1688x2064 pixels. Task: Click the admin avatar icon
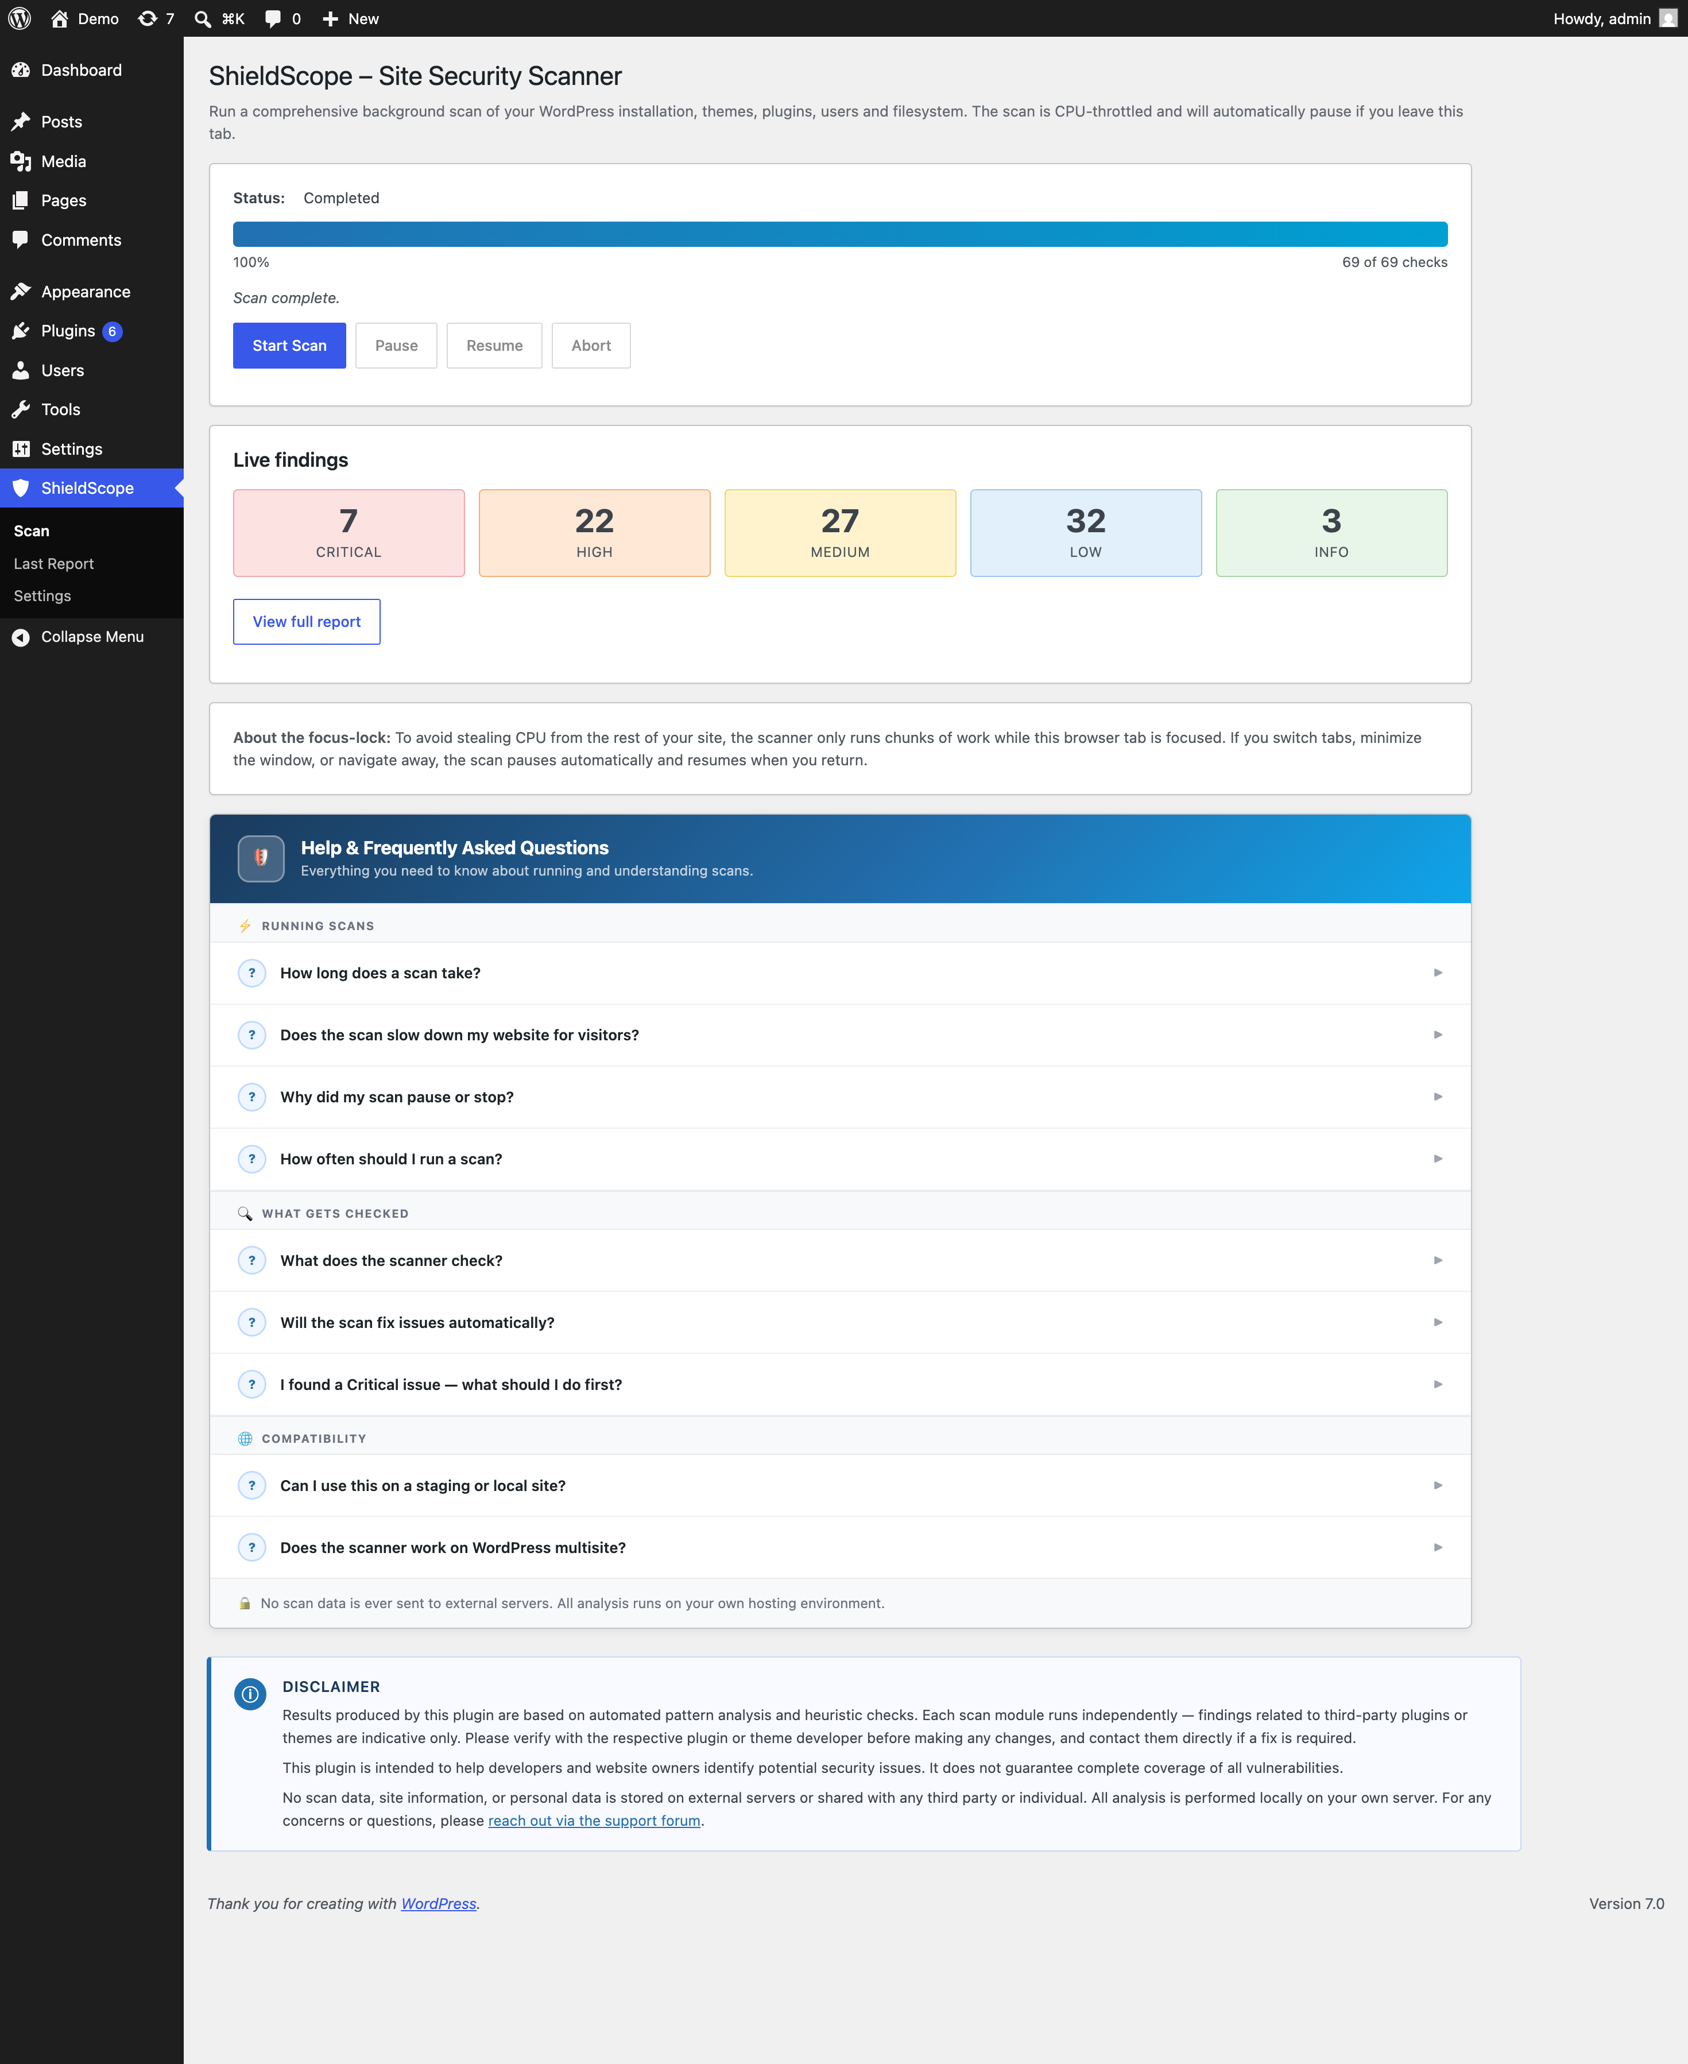1667,18
